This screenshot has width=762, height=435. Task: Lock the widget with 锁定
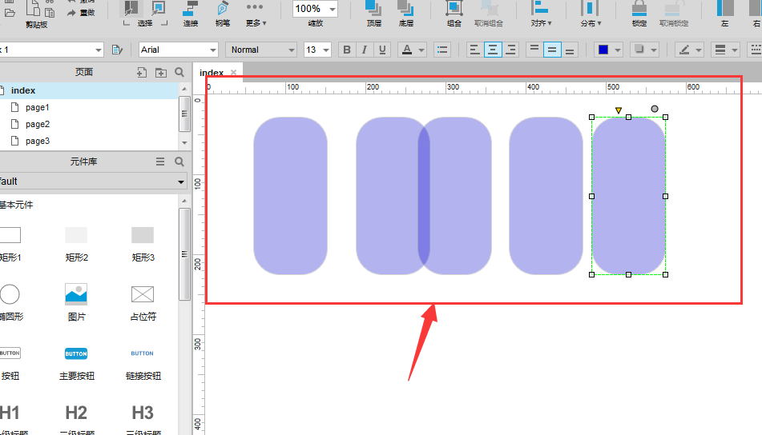pyautogui.click(x=639, y=13)
